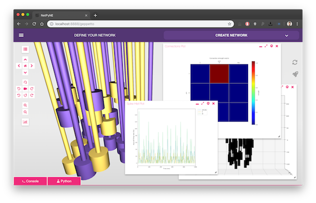The height and width of the screenshot is (203, 316).
Task: Close the Spike Hist Plot window
Action: point(213,103)
